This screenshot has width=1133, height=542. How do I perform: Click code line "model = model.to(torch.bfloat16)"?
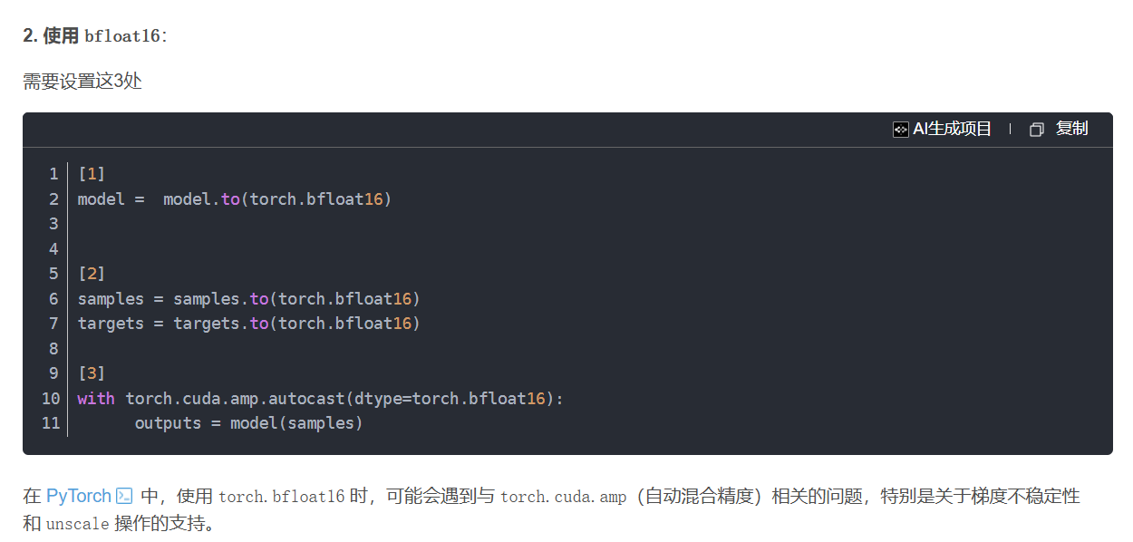(x=235, y=198)
